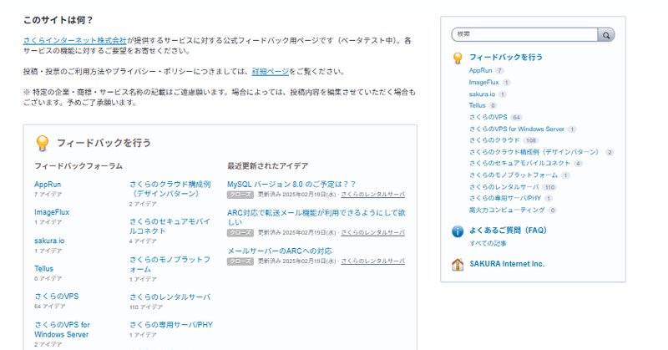
Task: Open さくらのレンタルサーバ link under メールサーバー idea
Action: pos(372,261)
